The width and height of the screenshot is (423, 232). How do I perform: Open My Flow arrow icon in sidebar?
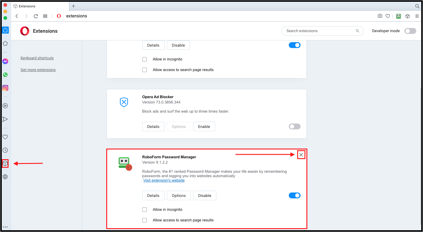[5, 119]
